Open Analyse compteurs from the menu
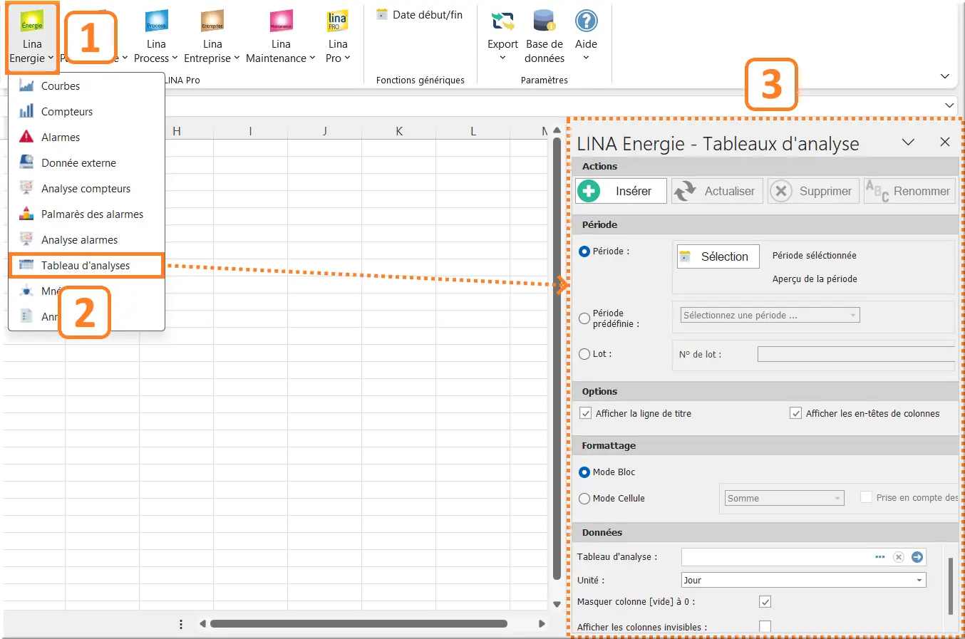965x639 pixels. click(86, 189)
